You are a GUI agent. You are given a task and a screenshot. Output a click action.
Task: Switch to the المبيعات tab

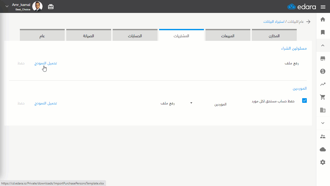pyautogui.click(x=228, y=35)
